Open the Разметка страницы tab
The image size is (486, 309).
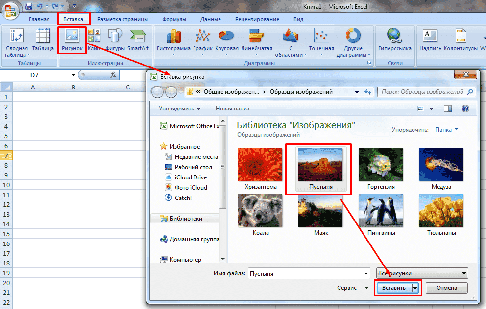point(122,19)
